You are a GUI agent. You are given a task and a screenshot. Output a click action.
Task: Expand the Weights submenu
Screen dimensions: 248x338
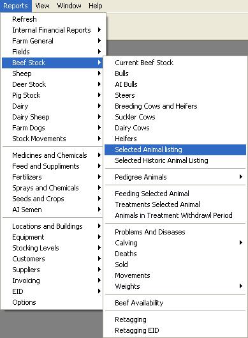coord(175,286)
